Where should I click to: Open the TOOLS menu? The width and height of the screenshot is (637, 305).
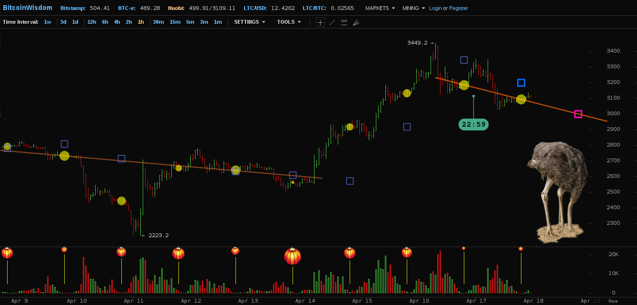[x=289, y=22]
